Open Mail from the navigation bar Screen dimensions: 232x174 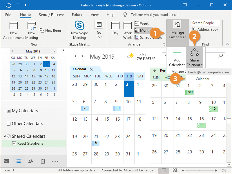[x=6, y=161]
